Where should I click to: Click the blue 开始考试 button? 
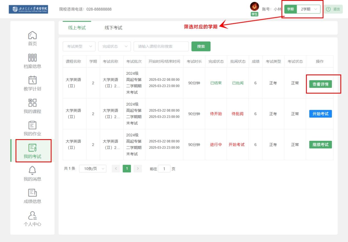coord(321,114)
